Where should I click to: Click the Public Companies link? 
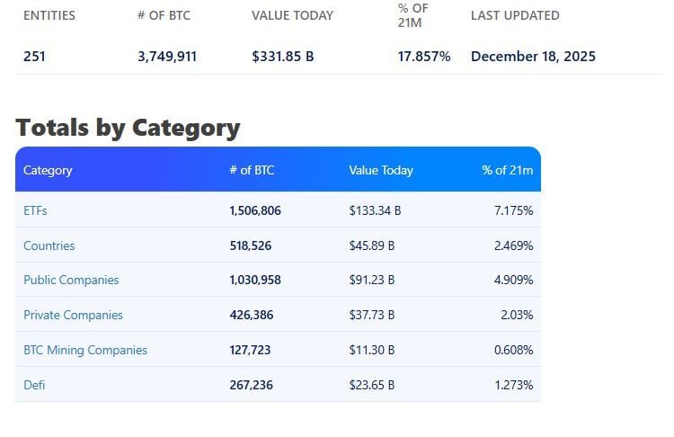[71, 280]
